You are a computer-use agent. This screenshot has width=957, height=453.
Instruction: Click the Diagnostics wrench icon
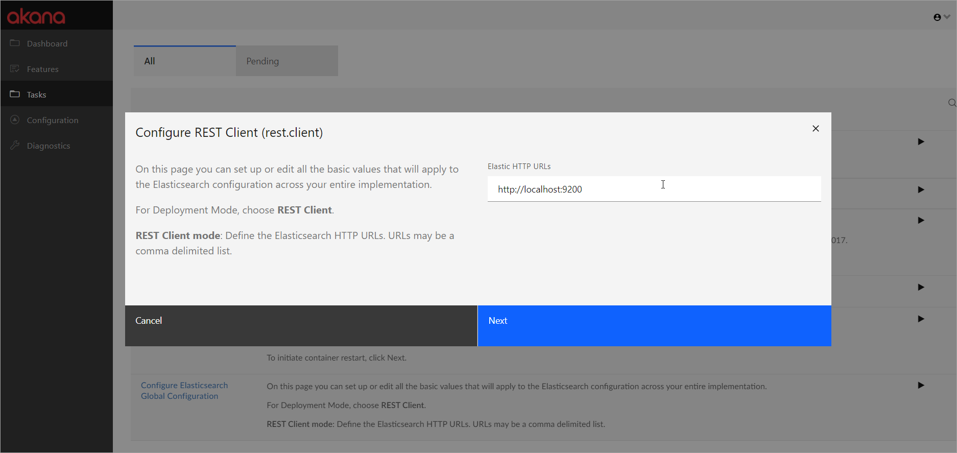pos(15,145)
